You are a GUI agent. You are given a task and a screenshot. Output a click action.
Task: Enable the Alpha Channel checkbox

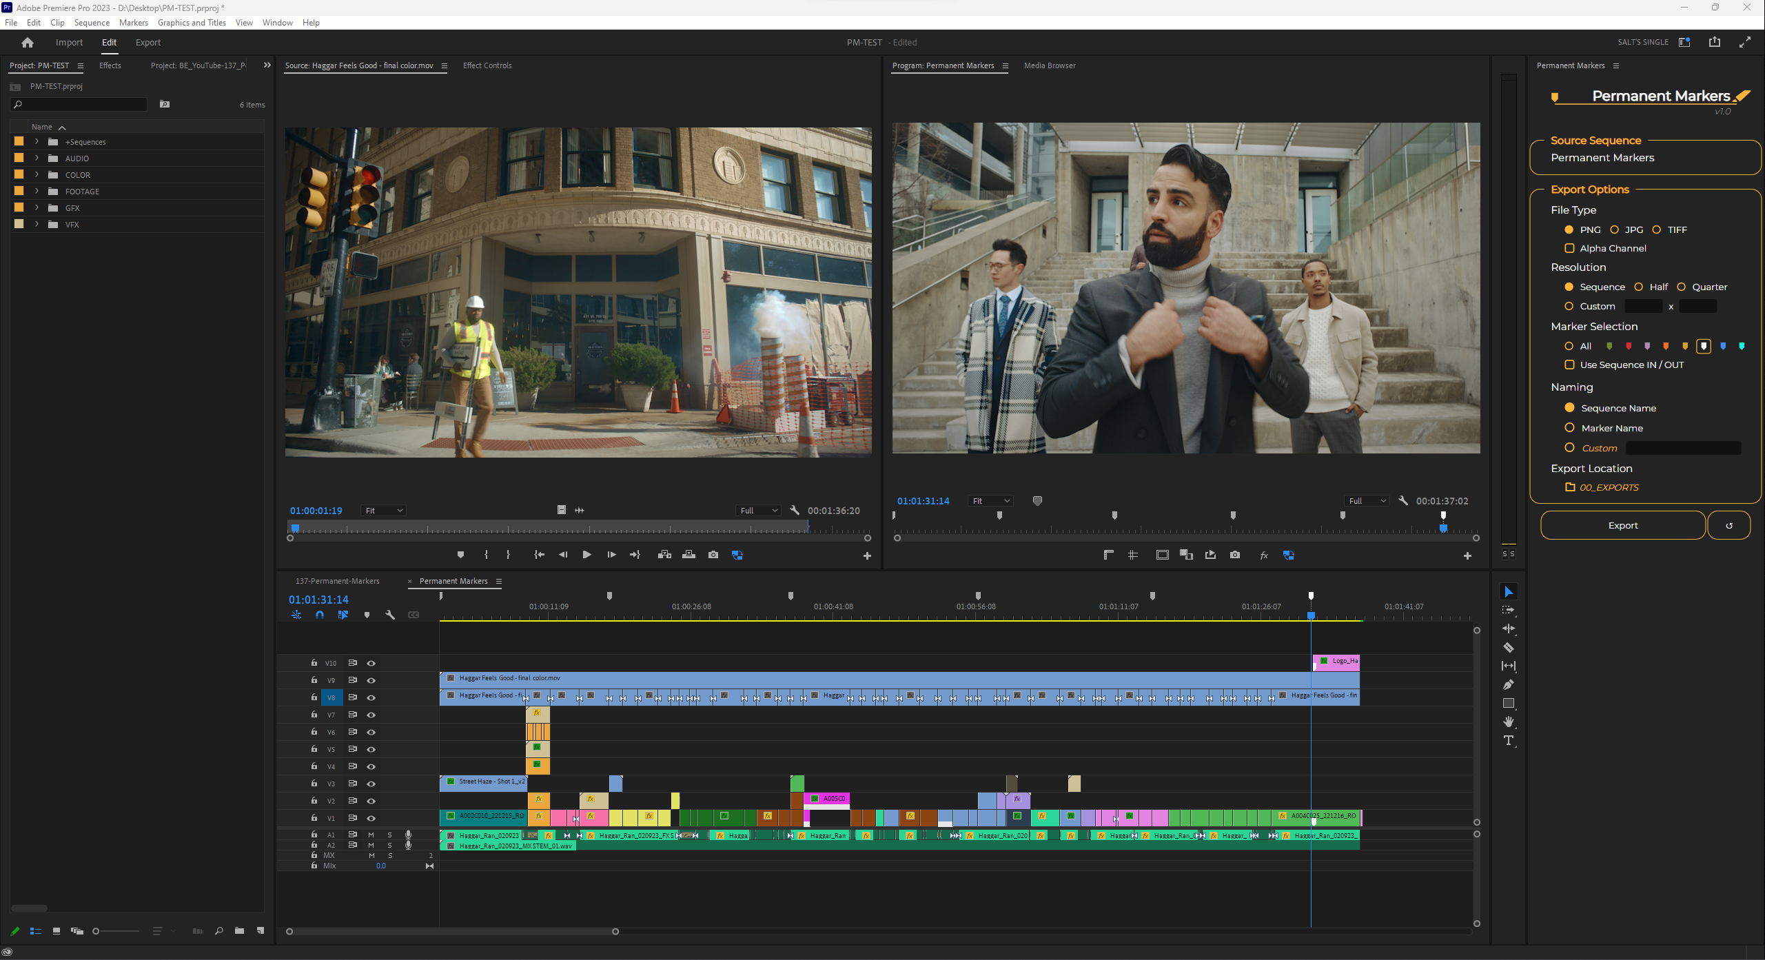[x=1569, y=248]
